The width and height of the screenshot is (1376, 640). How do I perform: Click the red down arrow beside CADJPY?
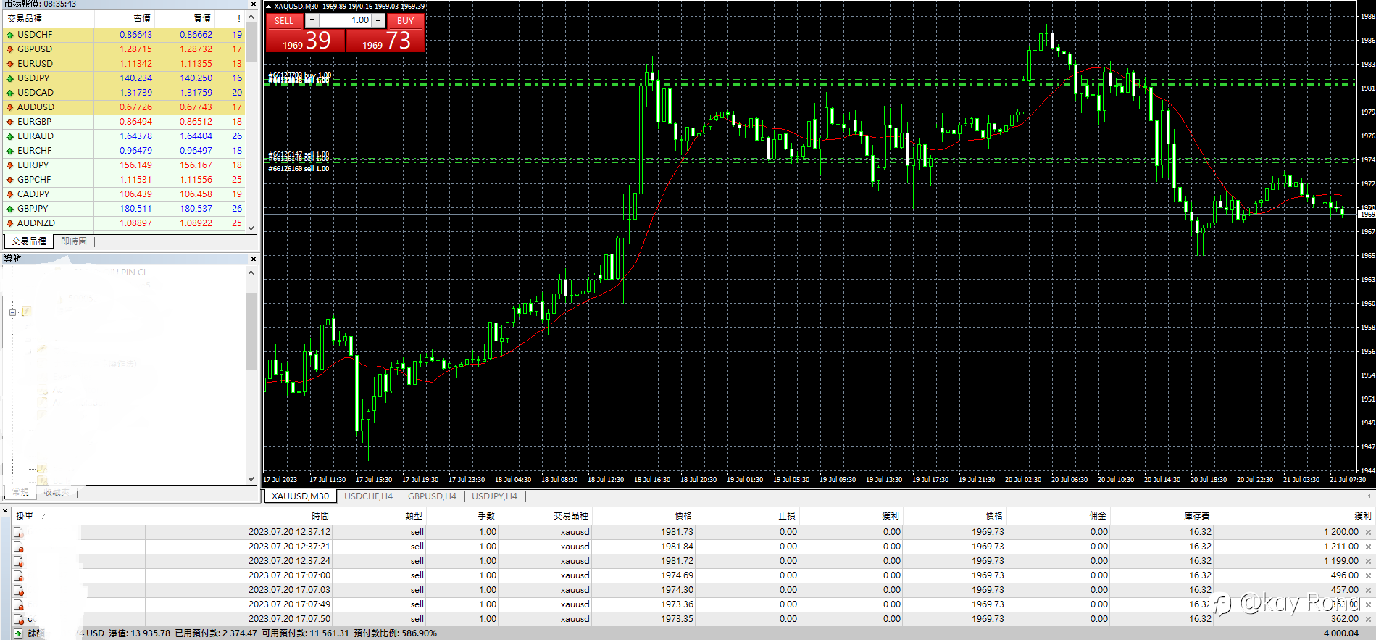(x=10, y=194)
